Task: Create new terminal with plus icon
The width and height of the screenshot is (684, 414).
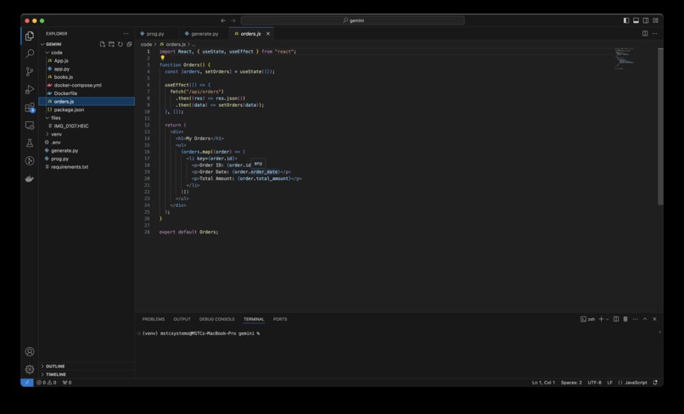Action: pos(601,319)
